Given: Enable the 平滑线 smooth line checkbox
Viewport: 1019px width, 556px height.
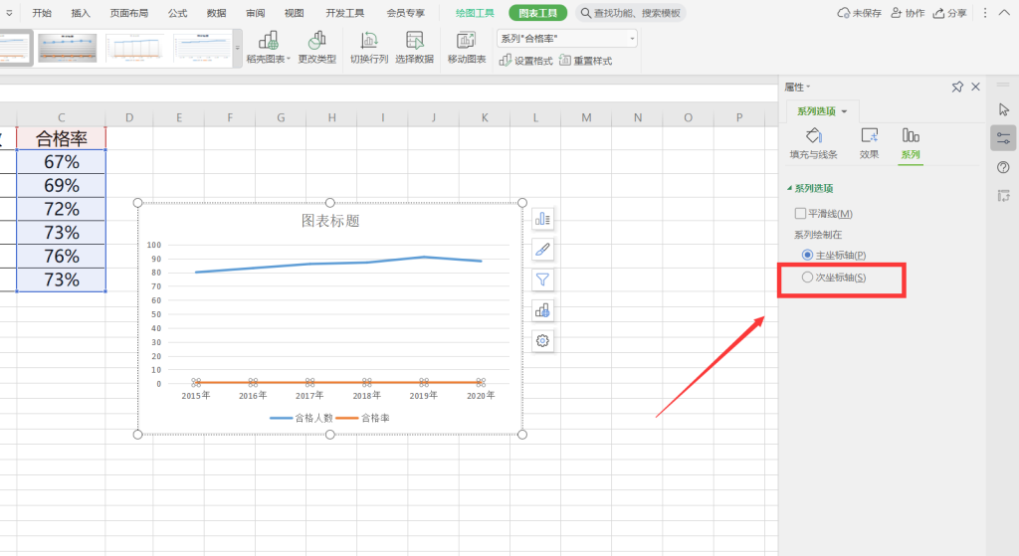Looking at the screenshot, I should pos(801,213).
